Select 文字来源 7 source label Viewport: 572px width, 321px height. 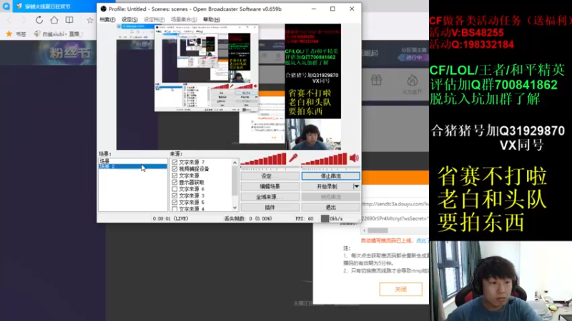[x=192, y=162]
